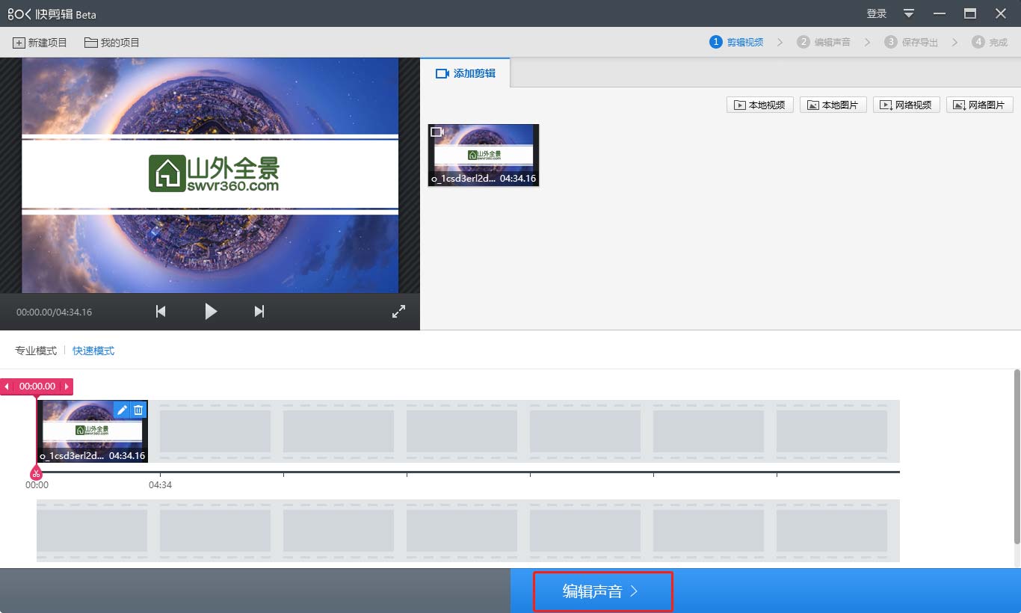Play the video preview
This screenshot has height=613, width=1021.
[x=211, y=312]
